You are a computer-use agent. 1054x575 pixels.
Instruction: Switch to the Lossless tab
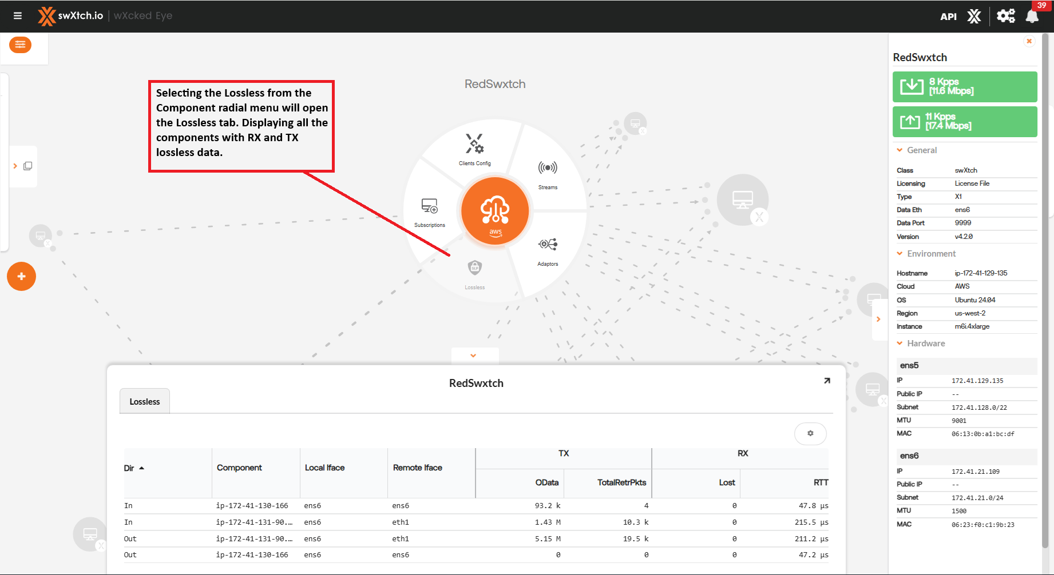pyautogui.click(x=145, y=402)
